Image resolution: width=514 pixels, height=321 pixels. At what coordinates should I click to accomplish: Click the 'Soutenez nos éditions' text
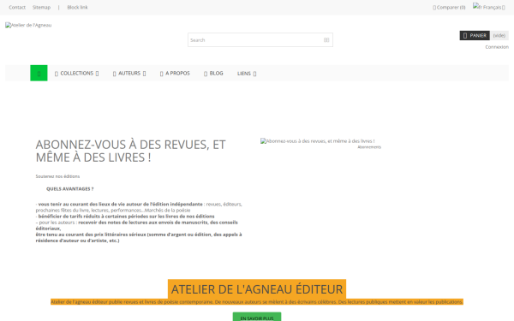coord(57,176)
